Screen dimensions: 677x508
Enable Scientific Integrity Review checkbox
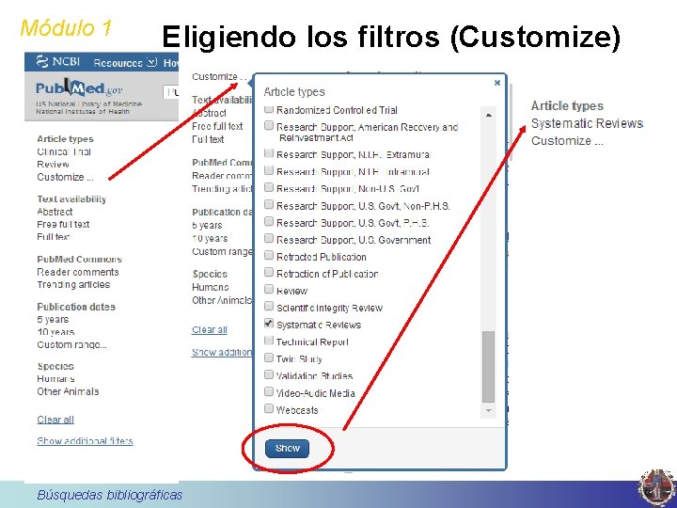tap(269, 307)
